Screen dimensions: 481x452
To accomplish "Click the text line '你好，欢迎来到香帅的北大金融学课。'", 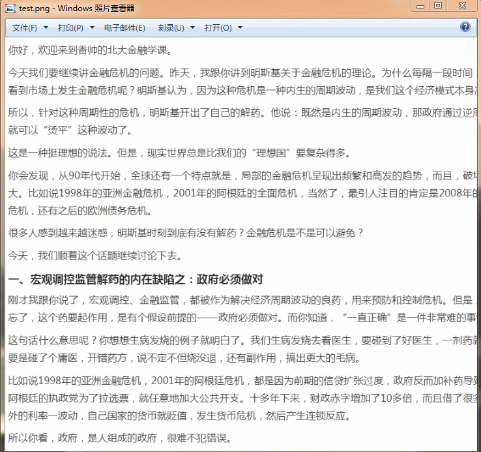I will pyautogui.click(x=90, y=50).
